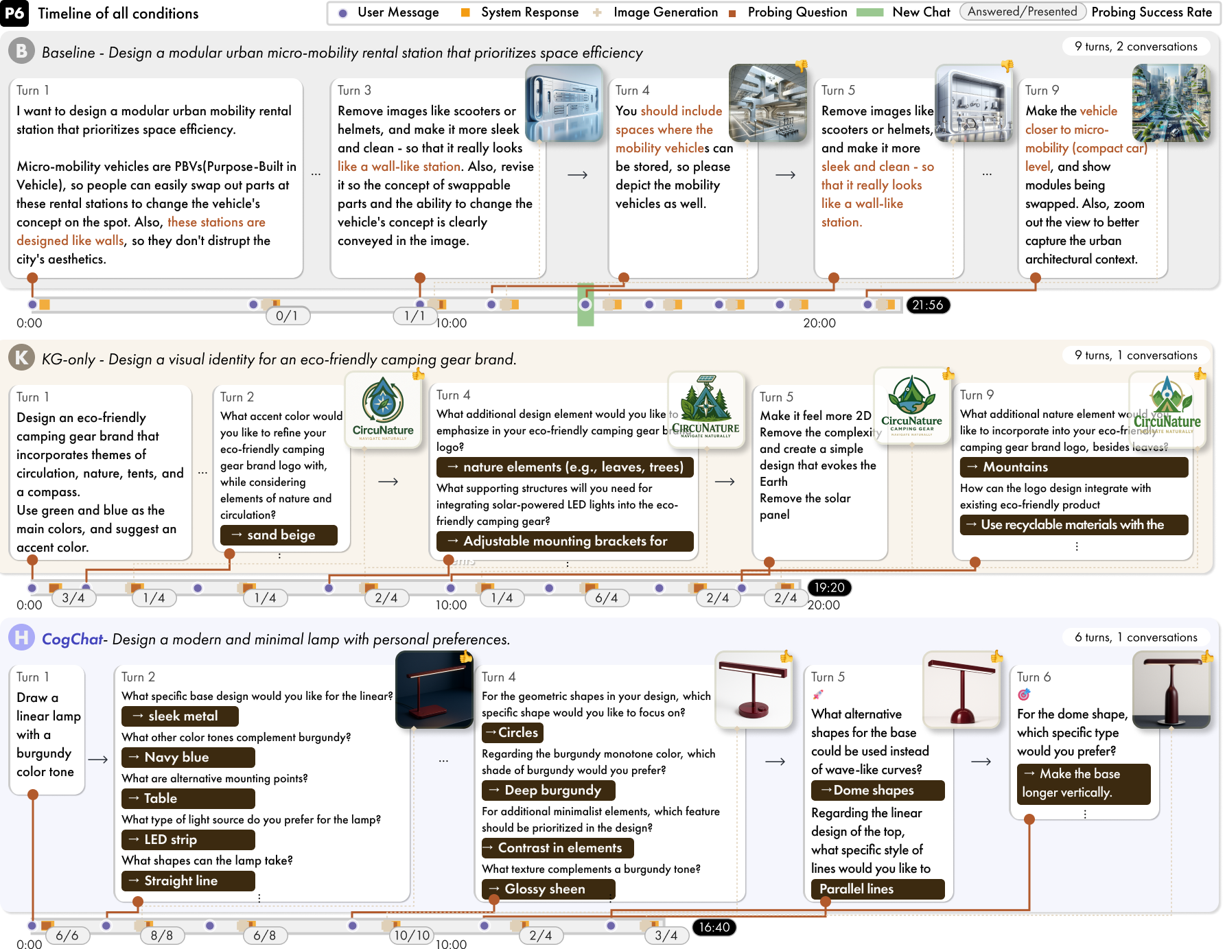Select the 'Contrast in elements' answer
This screenshot has height=949, width=1225.
coord(557,847)
